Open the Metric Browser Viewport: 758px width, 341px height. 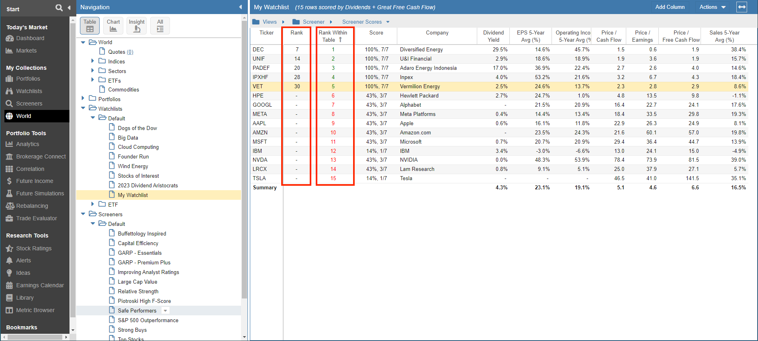tap(35, 310)
